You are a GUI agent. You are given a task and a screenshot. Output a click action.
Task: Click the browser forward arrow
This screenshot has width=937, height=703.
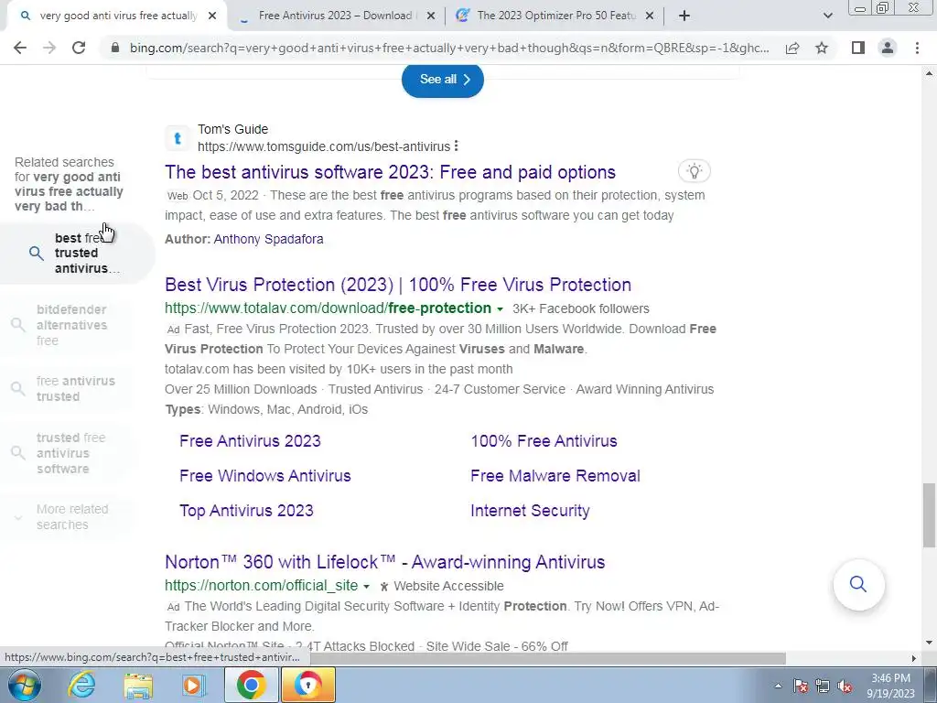(49, 48)
